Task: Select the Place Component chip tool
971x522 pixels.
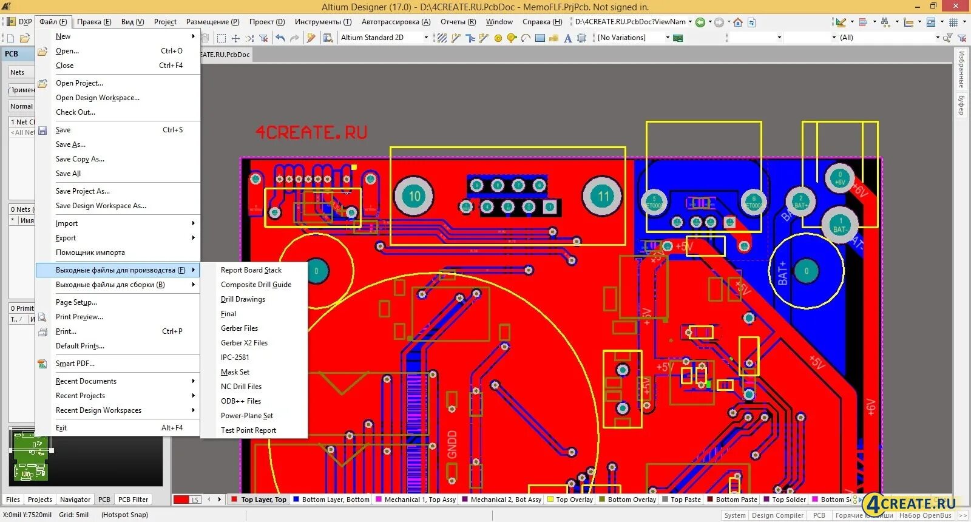Action: tap(581, 38)
